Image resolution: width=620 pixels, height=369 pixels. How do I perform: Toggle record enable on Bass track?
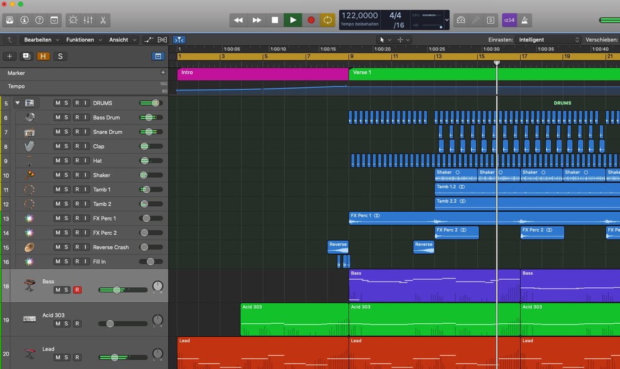pos(77,290)
